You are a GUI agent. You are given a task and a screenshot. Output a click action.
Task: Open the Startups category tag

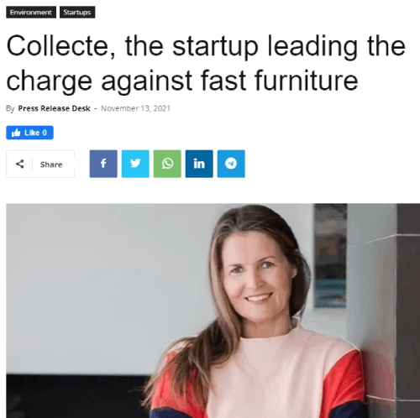(77, 13)
